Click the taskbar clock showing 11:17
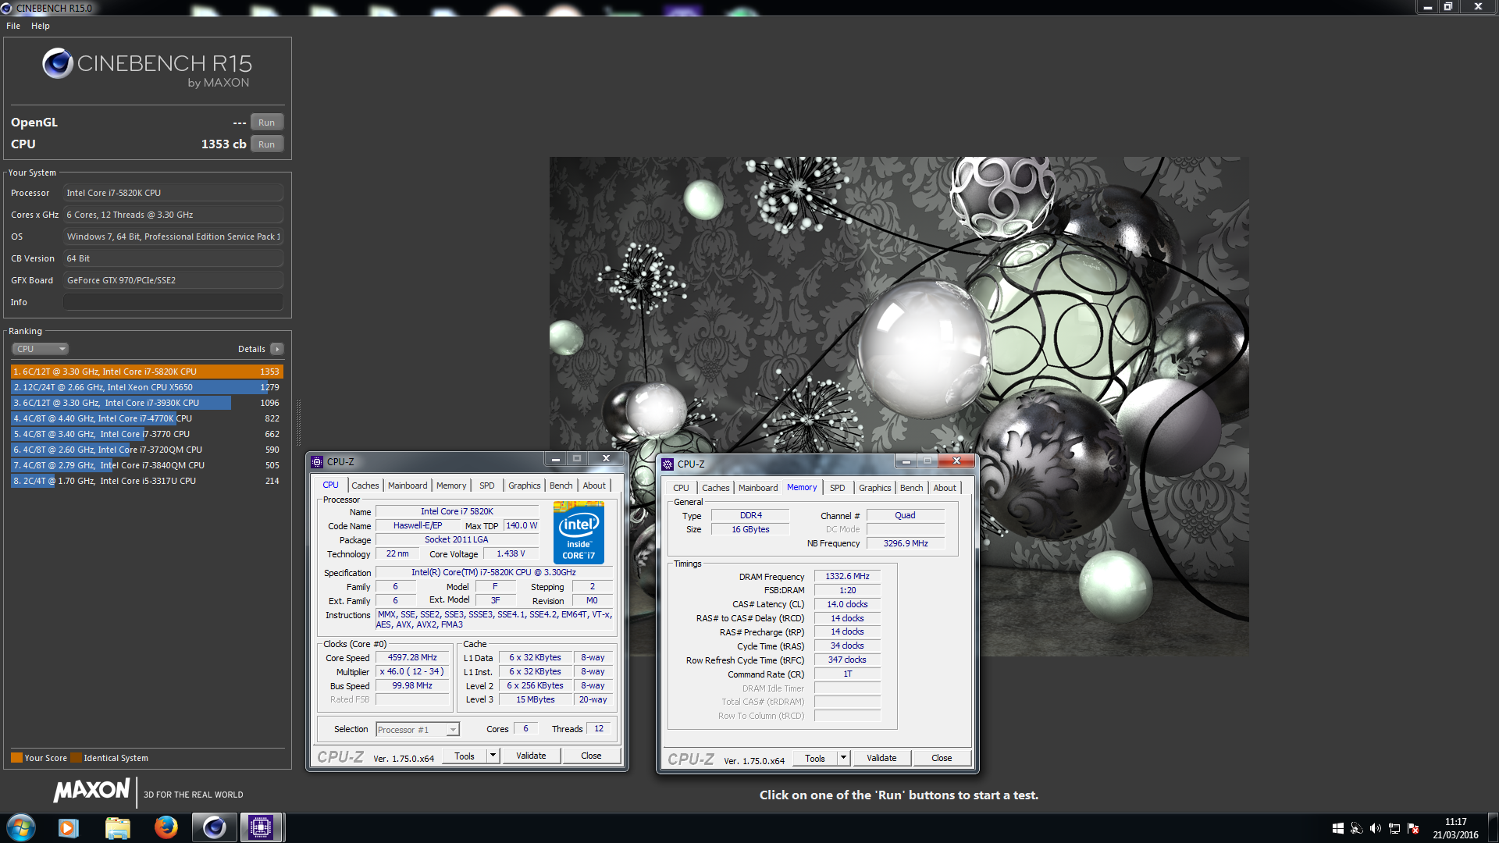1499x843 pixels. [1455, 822]
